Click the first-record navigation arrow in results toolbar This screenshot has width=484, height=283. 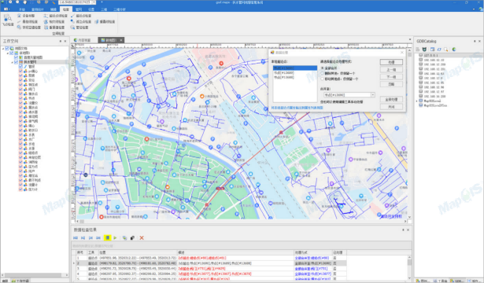tap(76, 237)
